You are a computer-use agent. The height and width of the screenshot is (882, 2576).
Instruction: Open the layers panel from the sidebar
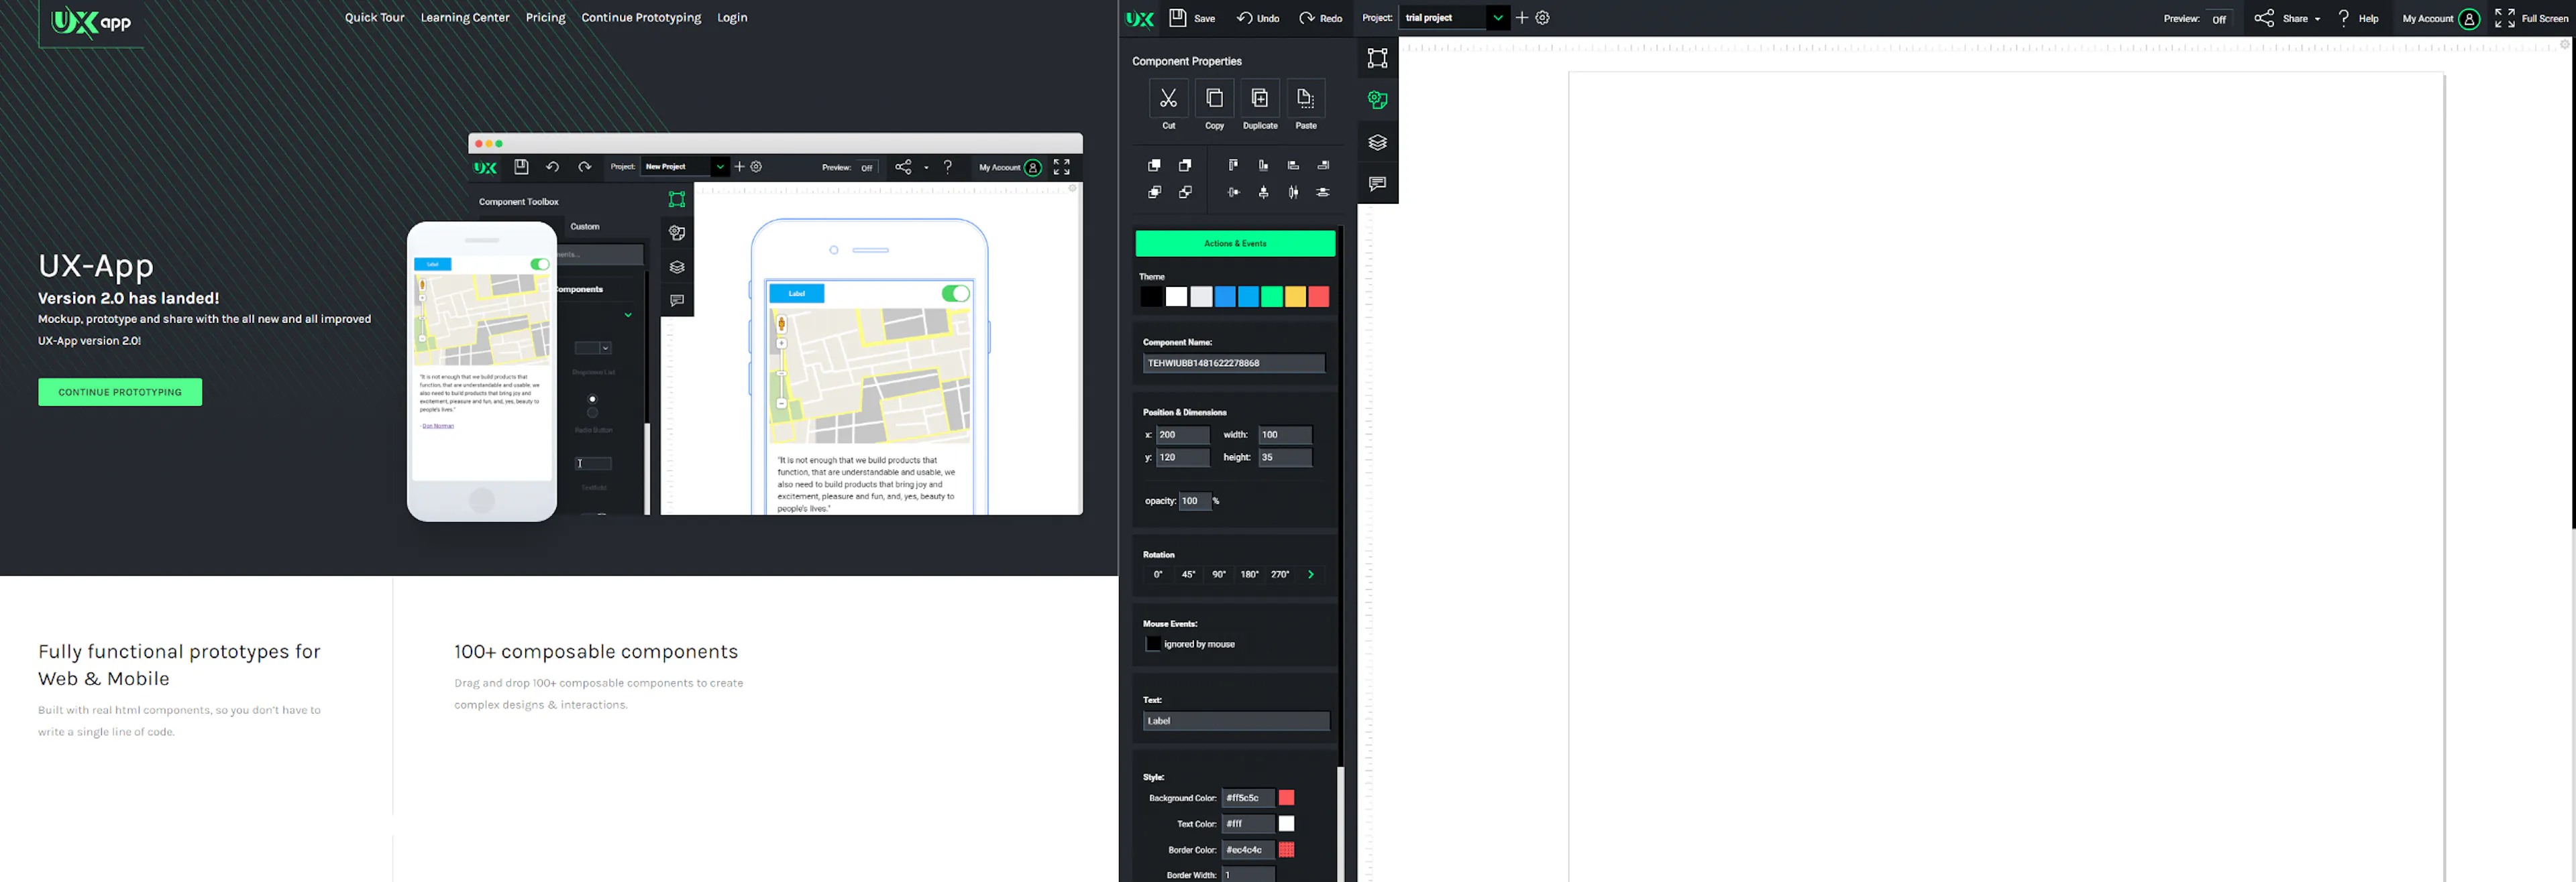click(1377, 143)
